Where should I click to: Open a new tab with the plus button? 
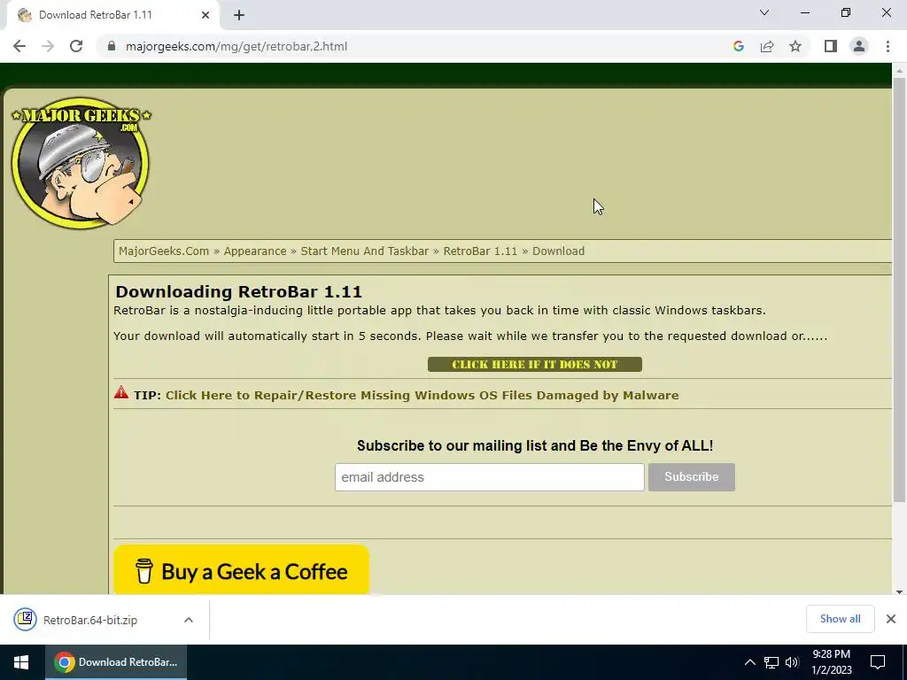[x=239, y=15]
